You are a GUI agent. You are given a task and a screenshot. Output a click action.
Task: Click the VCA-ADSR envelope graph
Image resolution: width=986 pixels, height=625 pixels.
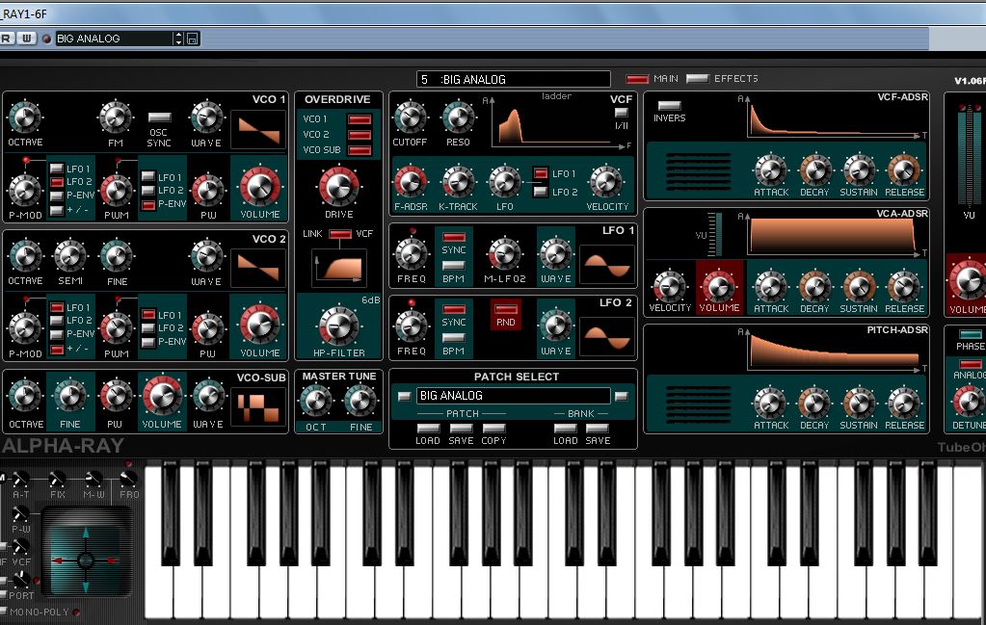(833, 235)
